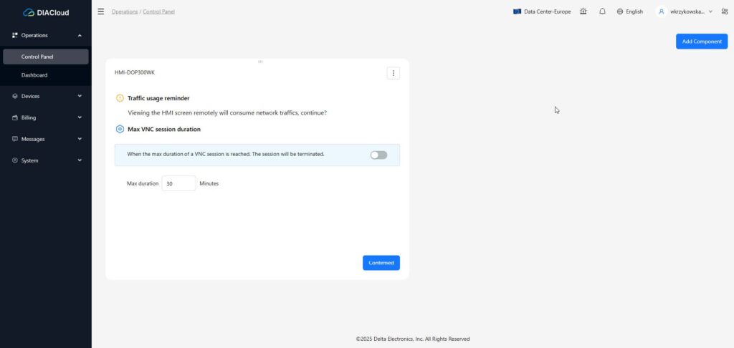Click the DIACloud logo

click(45, 12)
